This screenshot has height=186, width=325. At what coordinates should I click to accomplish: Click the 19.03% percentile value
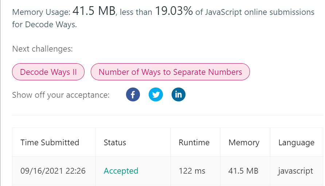[174, 11]
